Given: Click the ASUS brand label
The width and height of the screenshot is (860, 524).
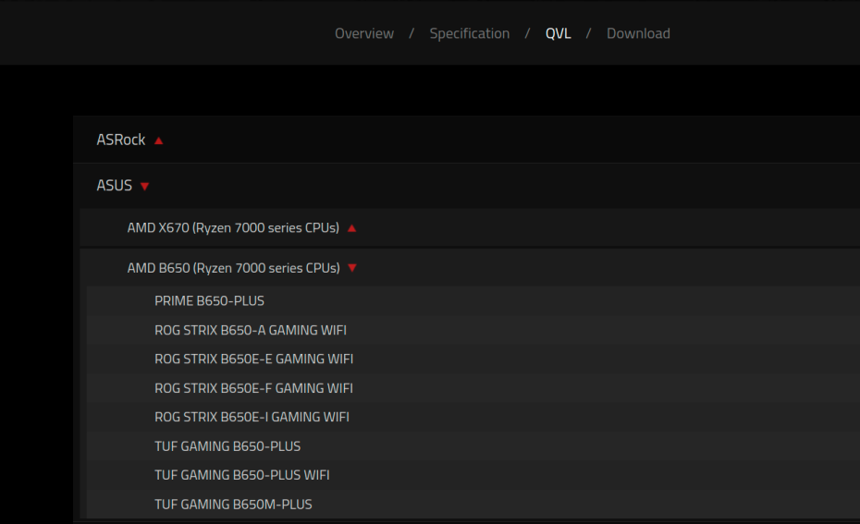Looking at the screenshot, I should coord(115,186).
